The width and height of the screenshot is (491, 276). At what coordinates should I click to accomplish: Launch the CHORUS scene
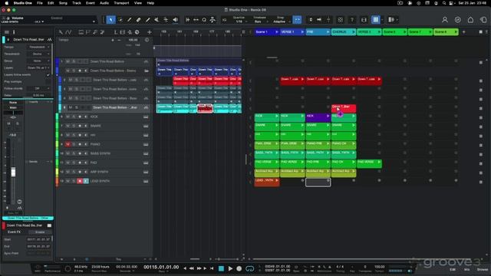[354, 32]
